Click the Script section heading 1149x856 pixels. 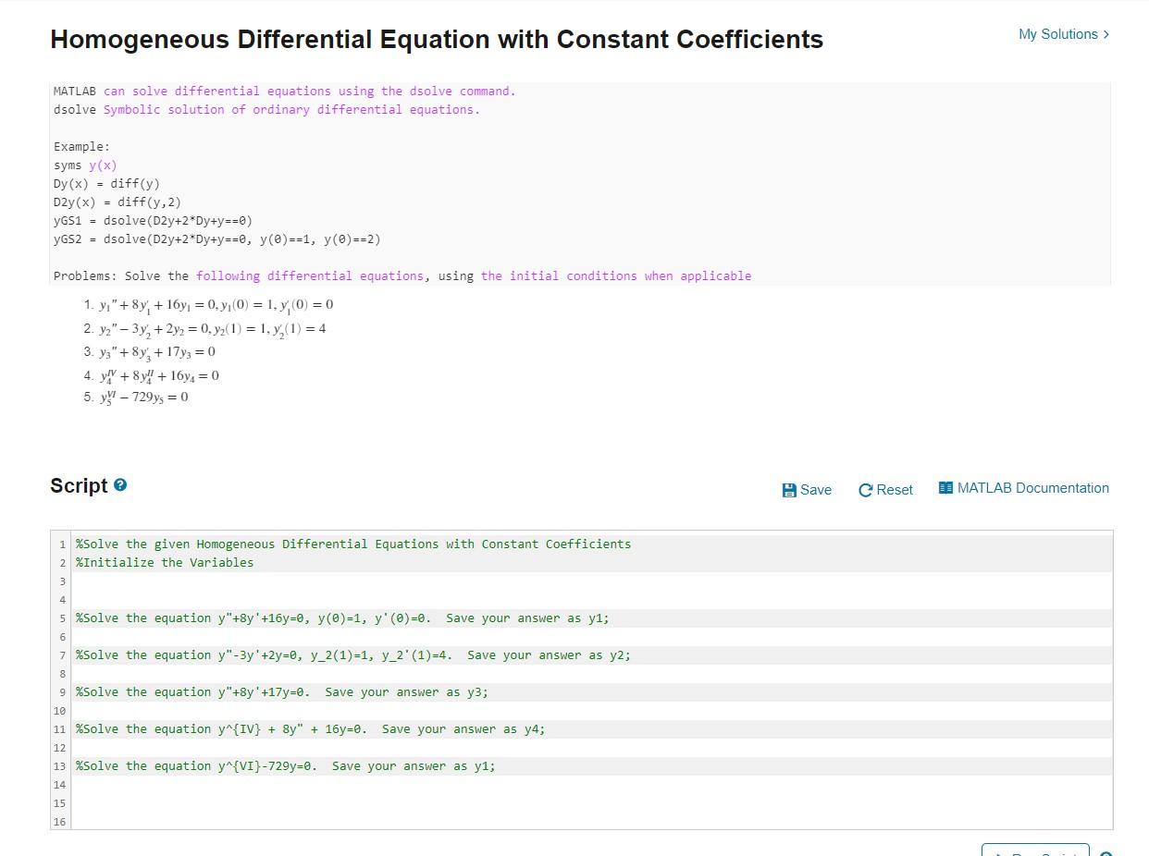point(79,484)
